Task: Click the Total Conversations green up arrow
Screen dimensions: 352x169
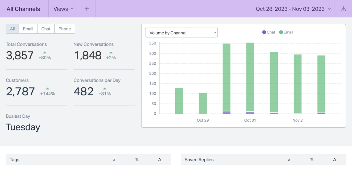Action: click(45, 52)
